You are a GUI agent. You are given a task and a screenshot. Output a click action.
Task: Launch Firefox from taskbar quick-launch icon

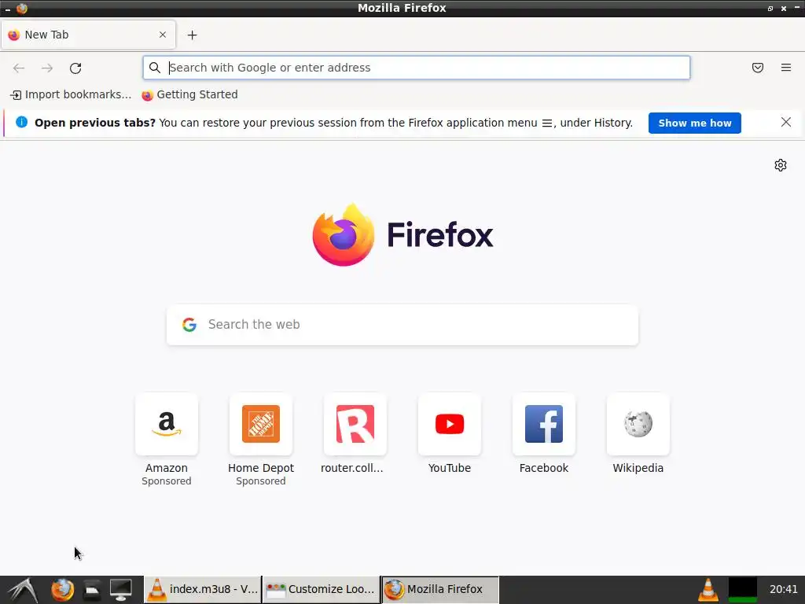coord(63,590)
